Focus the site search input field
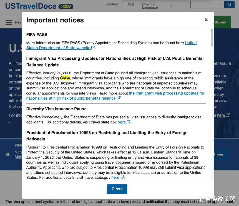This screenshot has width=239, height=206. coord(207,4)
